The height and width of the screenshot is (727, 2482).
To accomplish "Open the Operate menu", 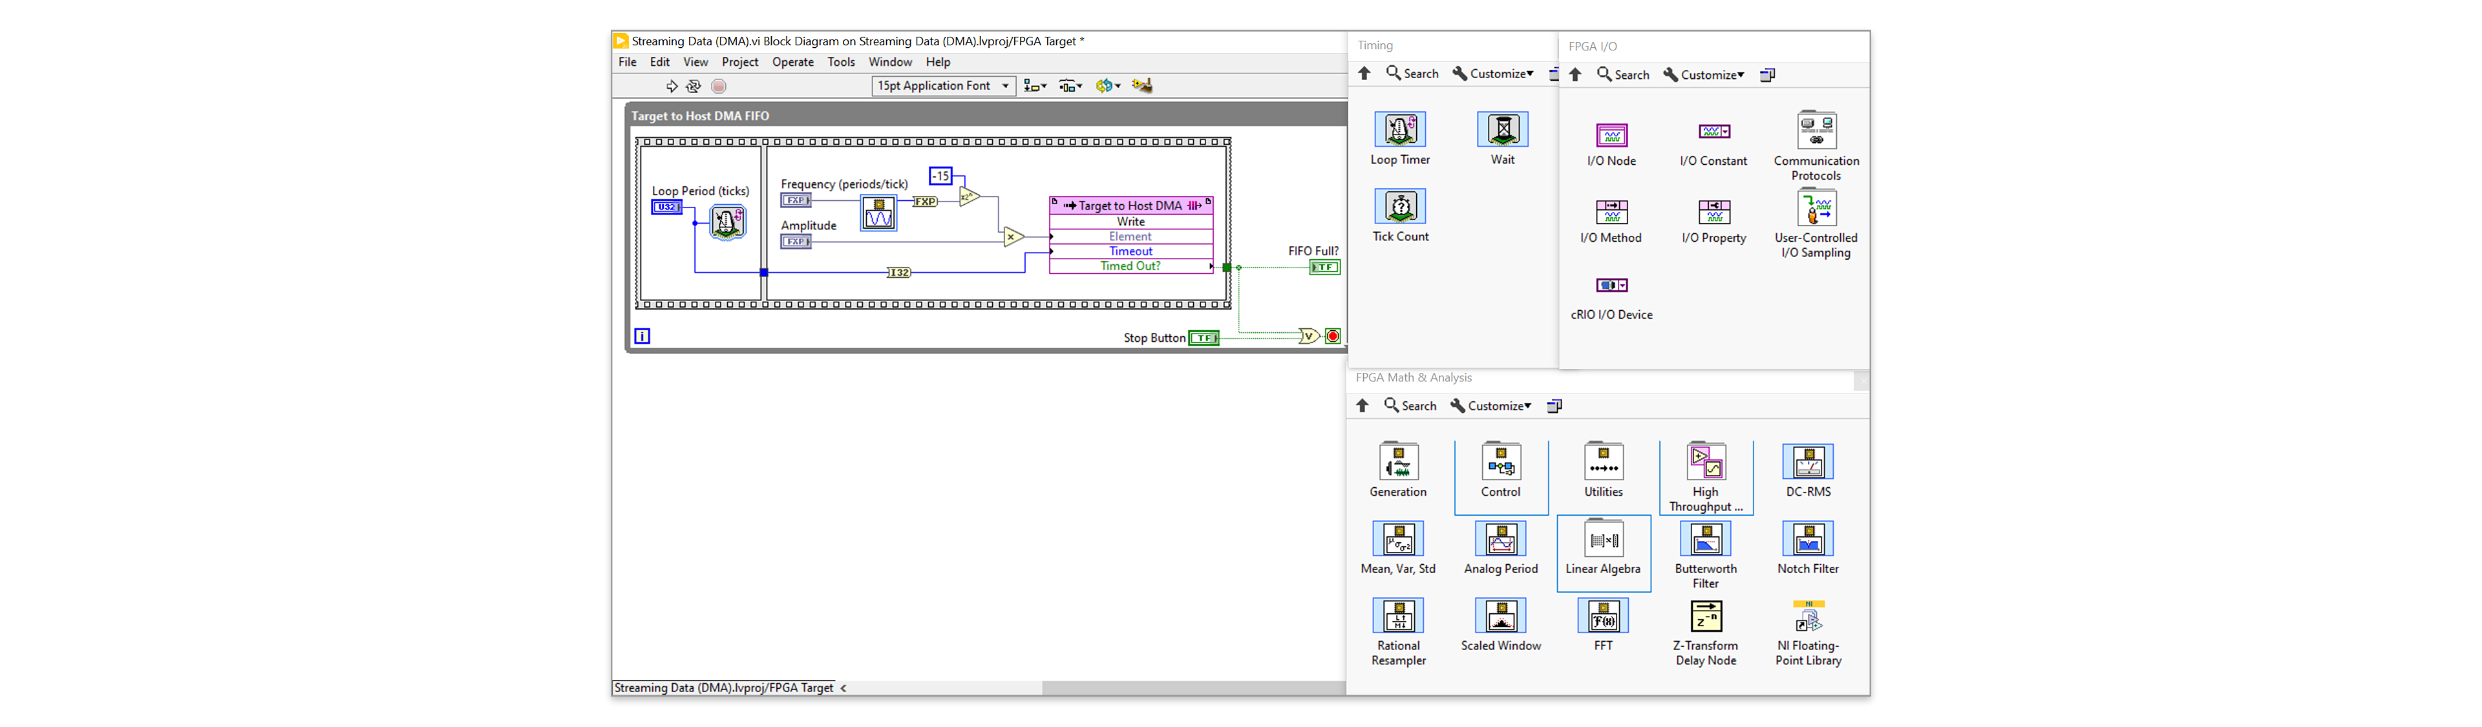I will pyautogui.click(x=793, y=61).
